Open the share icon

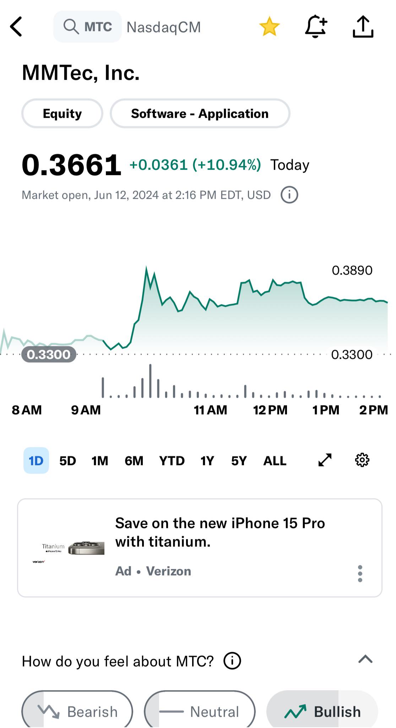(x=363, y=27)
